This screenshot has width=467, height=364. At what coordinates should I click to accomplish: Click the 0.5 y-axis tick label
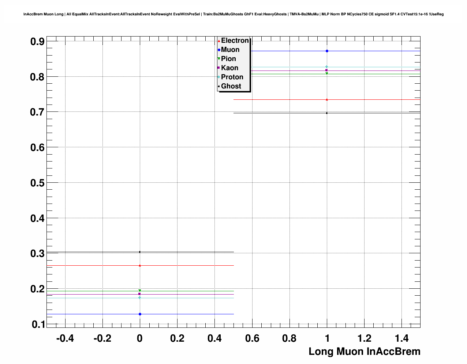pyautogui.click(x=37, y=183)
